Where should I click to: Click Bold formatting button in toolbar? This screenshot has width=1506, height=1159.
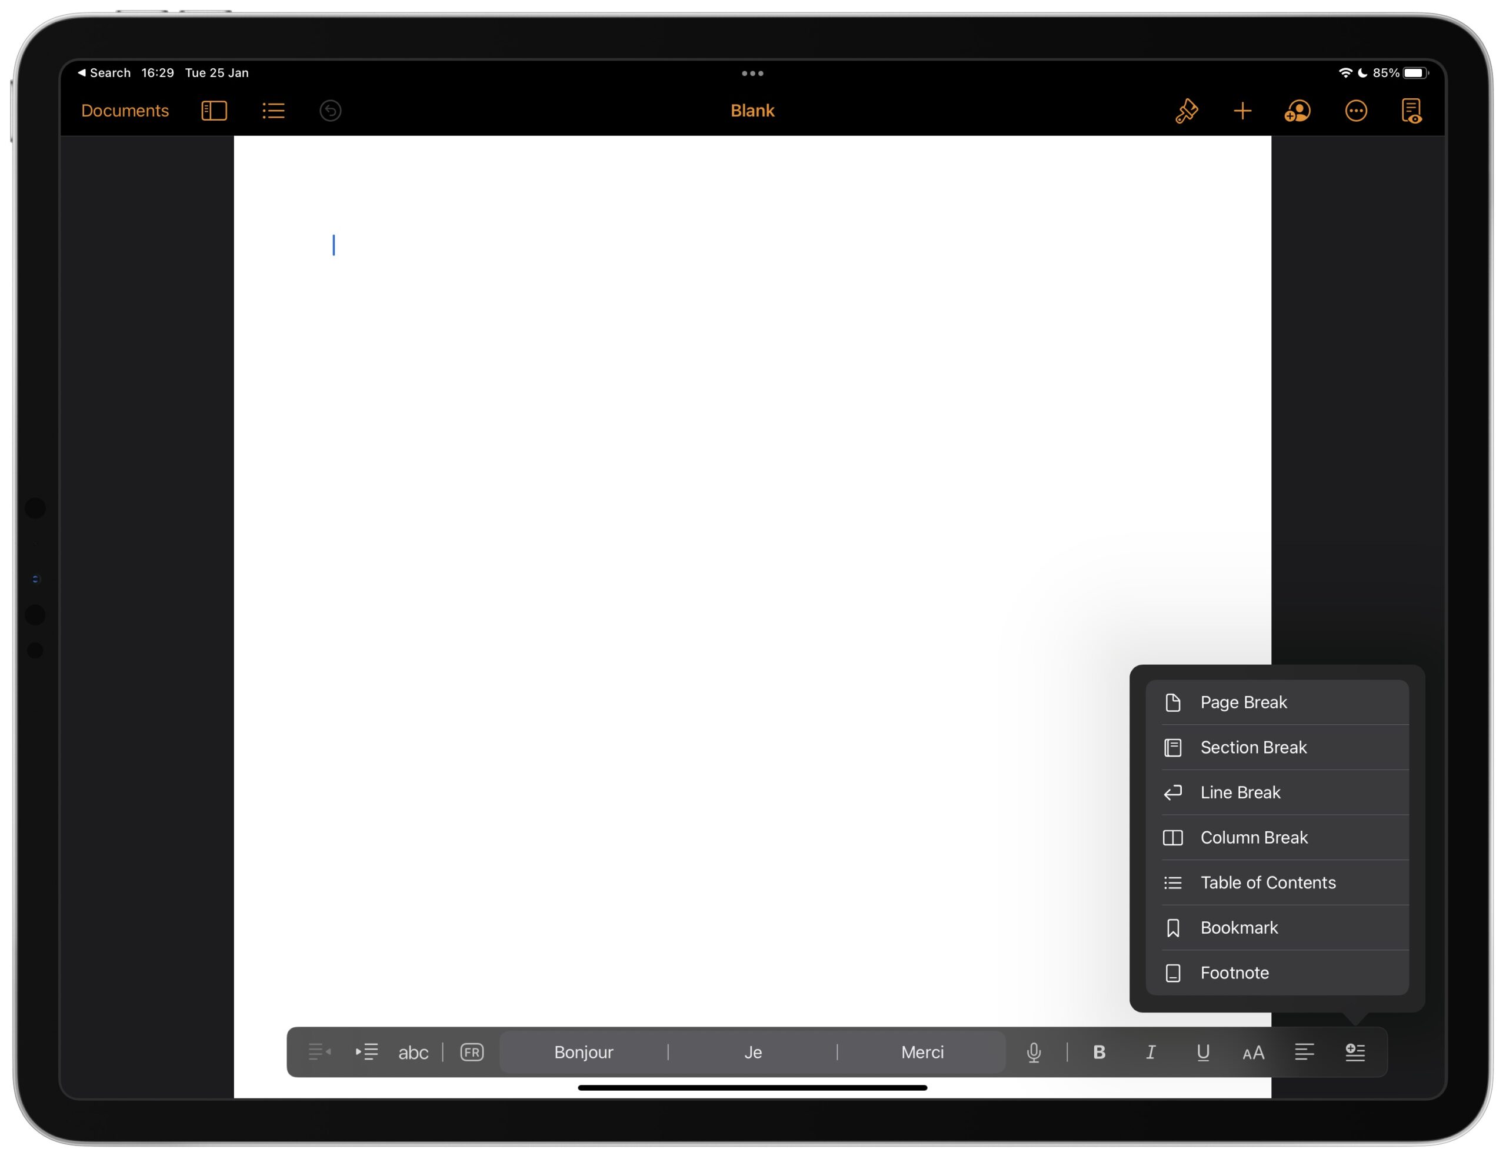pos(1098,1052)
